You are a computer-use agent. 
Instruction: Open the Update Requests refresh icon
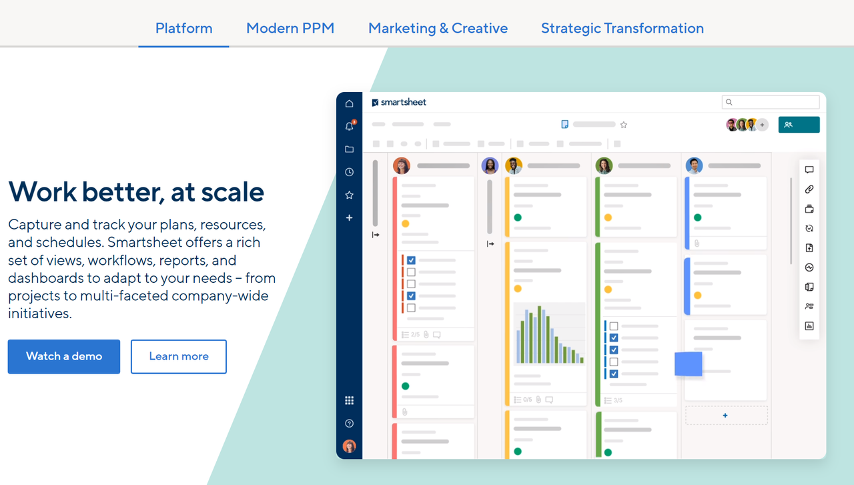(x=809, y=228)
